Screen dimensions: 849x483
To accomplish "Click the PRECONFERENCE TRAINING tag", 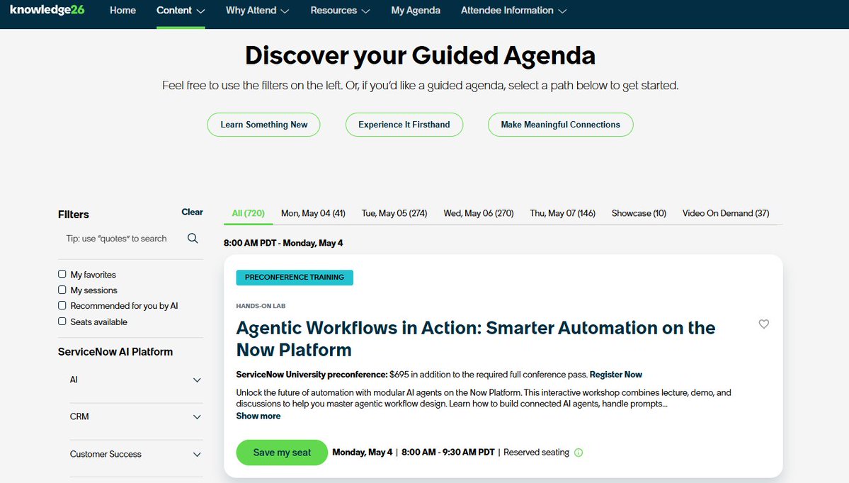I will click(295, 277).
